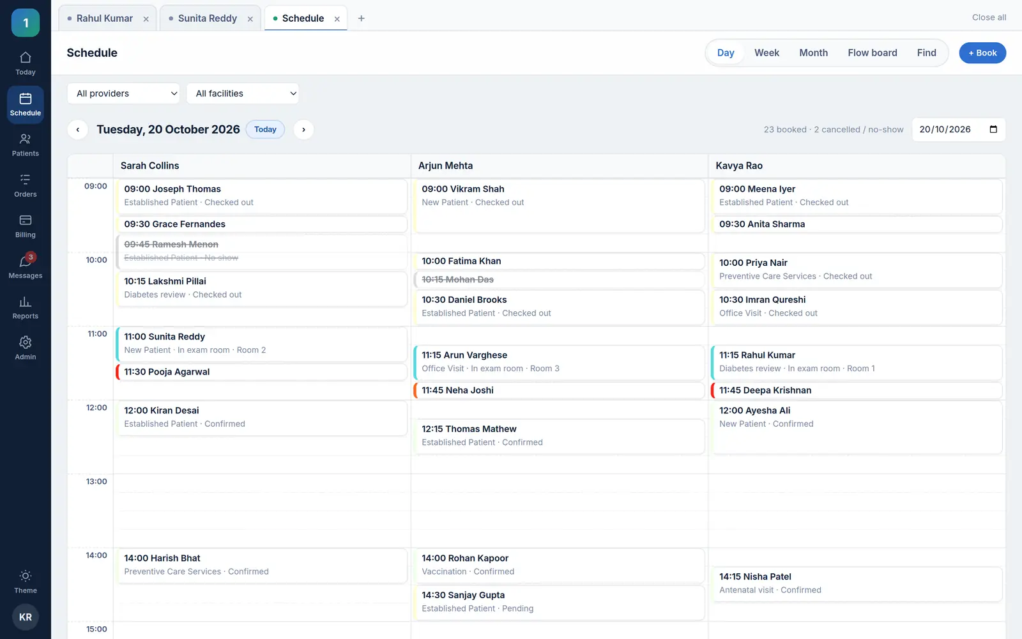Image resolution: width=1022 pixels, height=639 pixels.
Task: Close the Schedule tab
Action: tap(337, 19)
